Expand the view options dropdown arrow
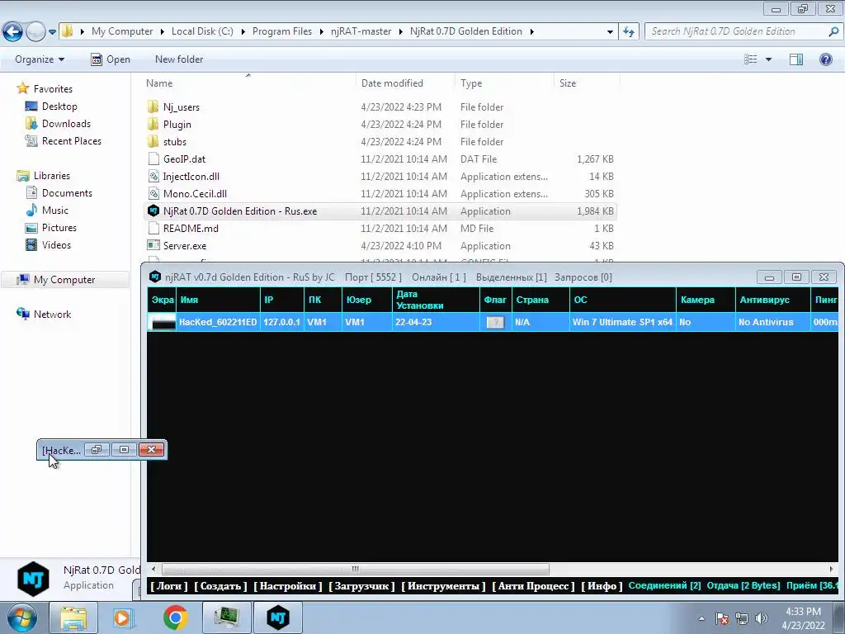Image resolution: width=845 pixels, height=634 pixels. point(768,59)
